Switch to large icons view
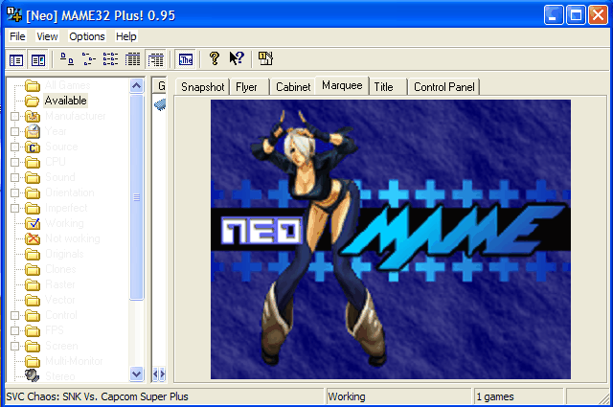Screen dimensions: 613x407 [67, 59]
